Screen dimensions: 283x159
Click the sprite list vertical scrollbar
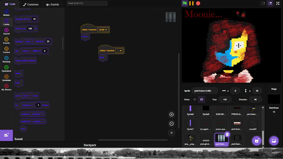pyautogui.click(x=263, y=138)
